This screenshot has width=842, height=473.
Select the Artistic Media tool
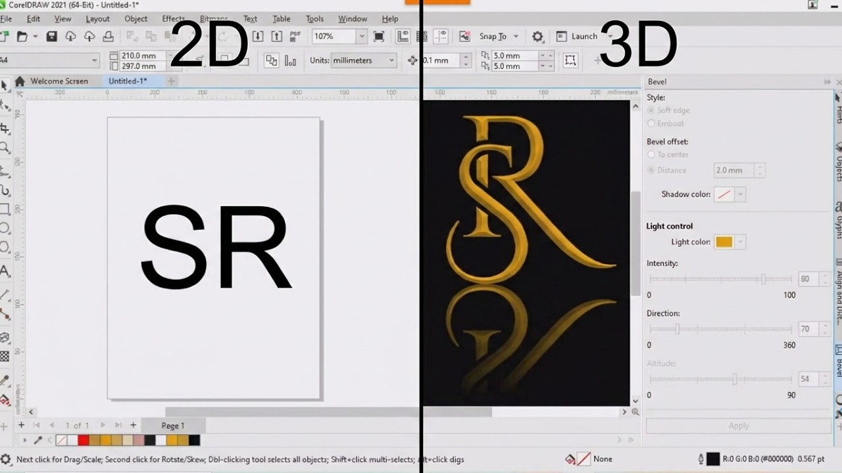(x=4, y=191)
